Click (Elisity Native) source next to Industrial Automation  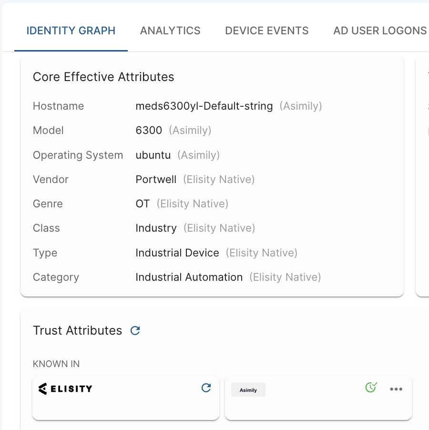point(285,277)
